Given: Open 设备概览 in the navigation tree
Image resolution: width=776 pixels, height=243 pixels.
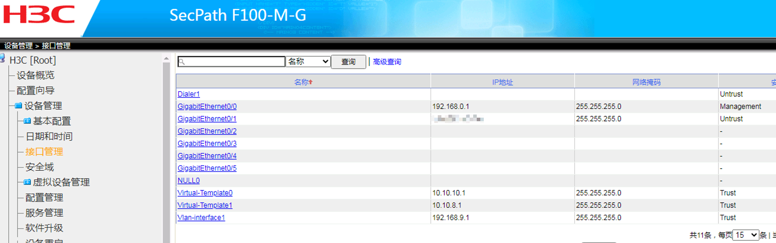Looking at the screenshot, I should (x=36, y=75).
